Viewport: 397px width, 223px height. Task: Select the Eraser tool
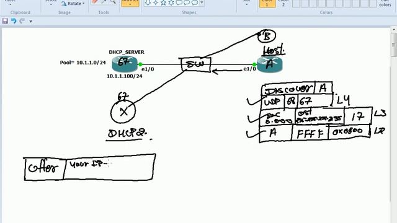tap(95, 2)
